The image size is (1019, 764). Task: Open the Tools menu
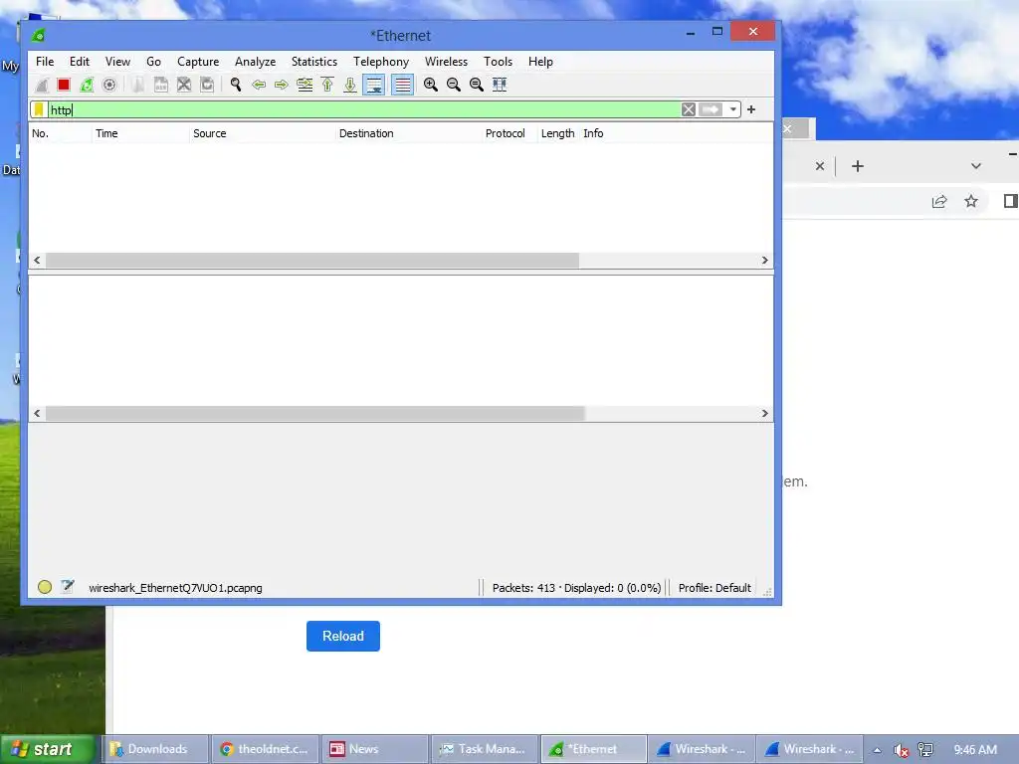(498, 62)
